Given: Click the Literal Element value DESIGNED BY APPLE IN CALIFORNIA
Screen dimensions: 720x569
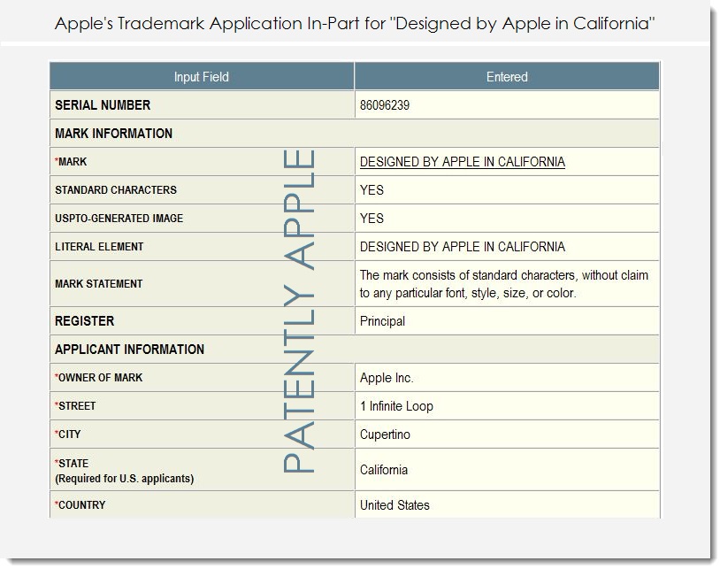Looking at the screenshot, I should (x=462, y=247).
